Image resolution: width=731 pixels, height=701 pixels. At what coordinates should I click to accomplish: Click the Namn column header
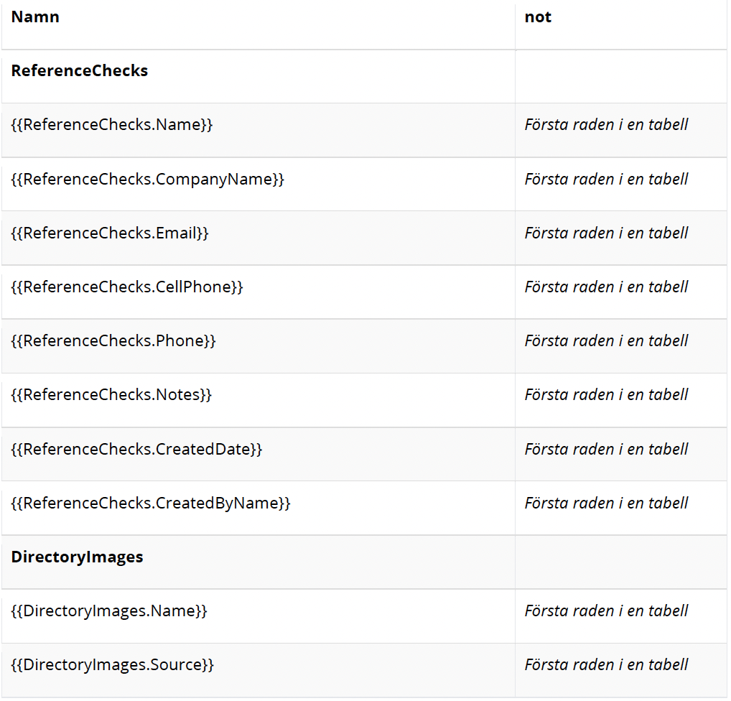(x=35, y=17)
